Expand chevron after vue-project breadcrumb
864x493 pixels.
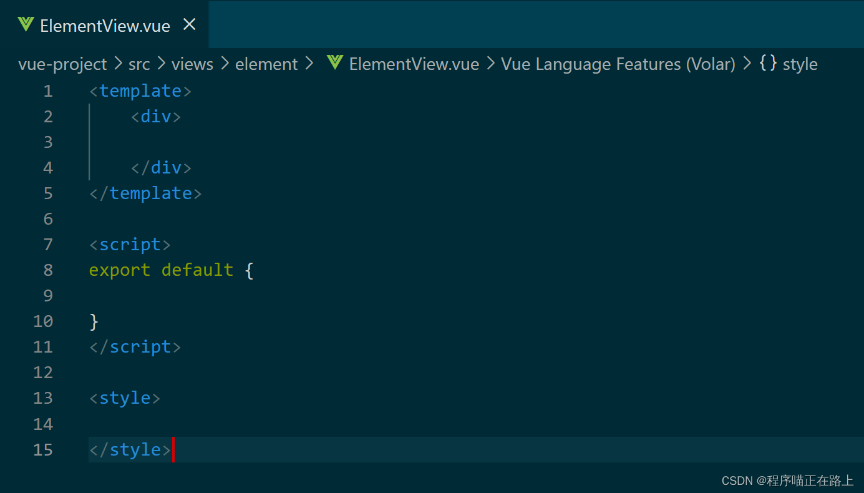tap(119, 64)
